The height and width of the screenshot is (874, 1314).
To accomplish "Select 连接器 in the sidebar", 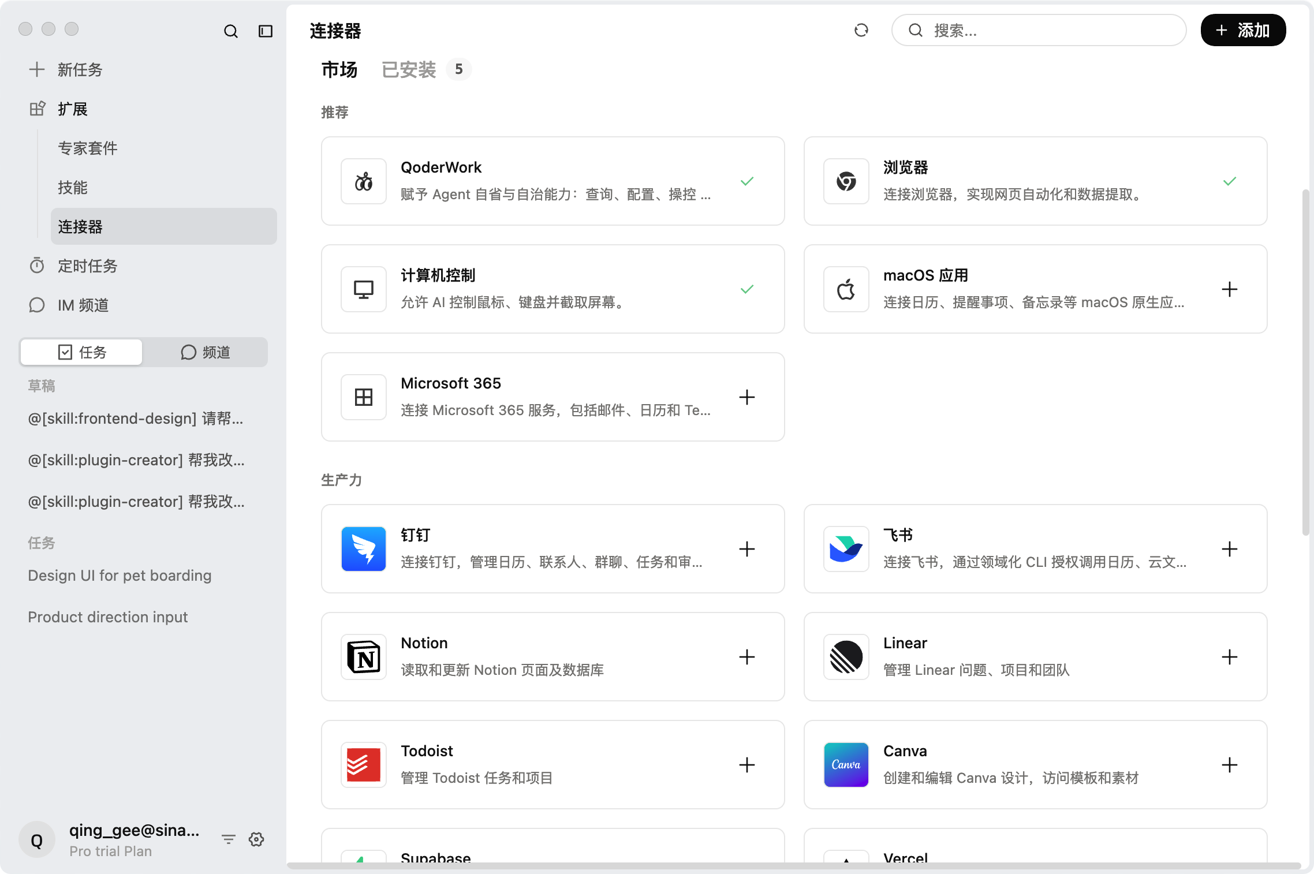I will coord(164,226).
